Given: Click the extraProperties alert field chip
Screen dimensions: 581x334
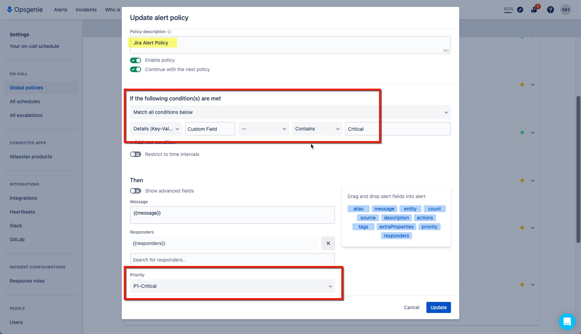Looking at the screenshot, I should [396, 227].
